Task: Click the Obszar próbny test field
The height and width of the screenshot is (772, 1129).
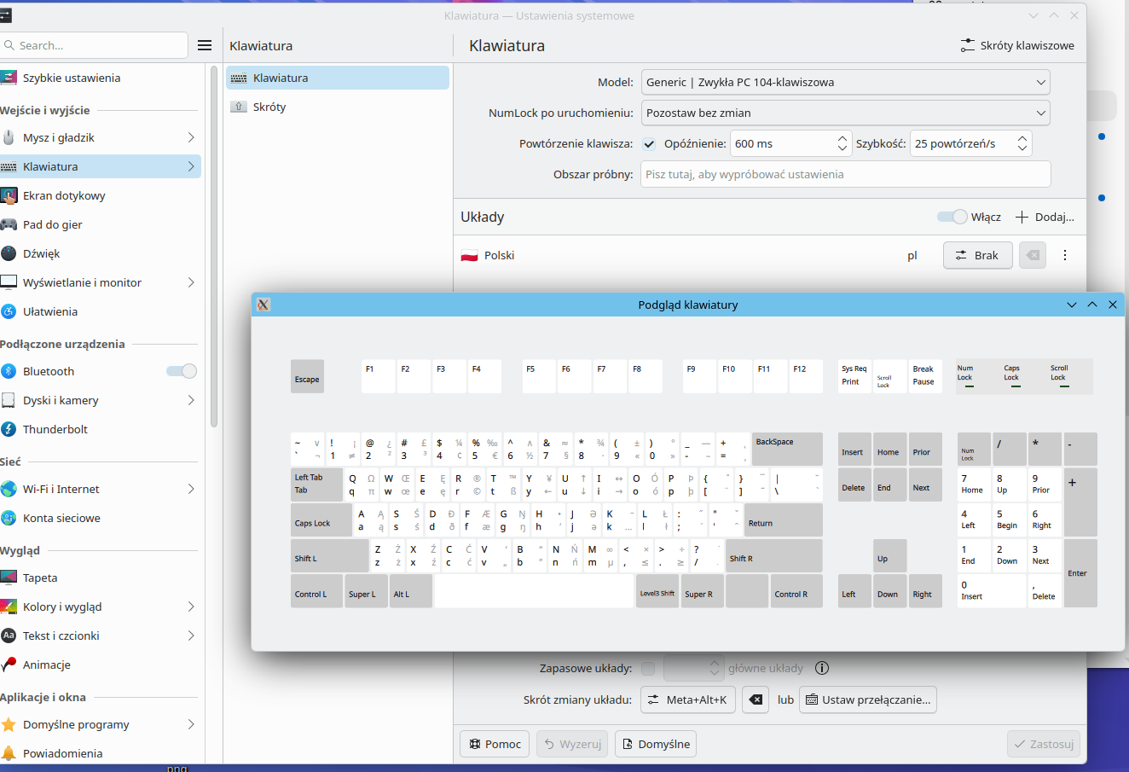Action: pyautogui.click(x=845, y=174)
